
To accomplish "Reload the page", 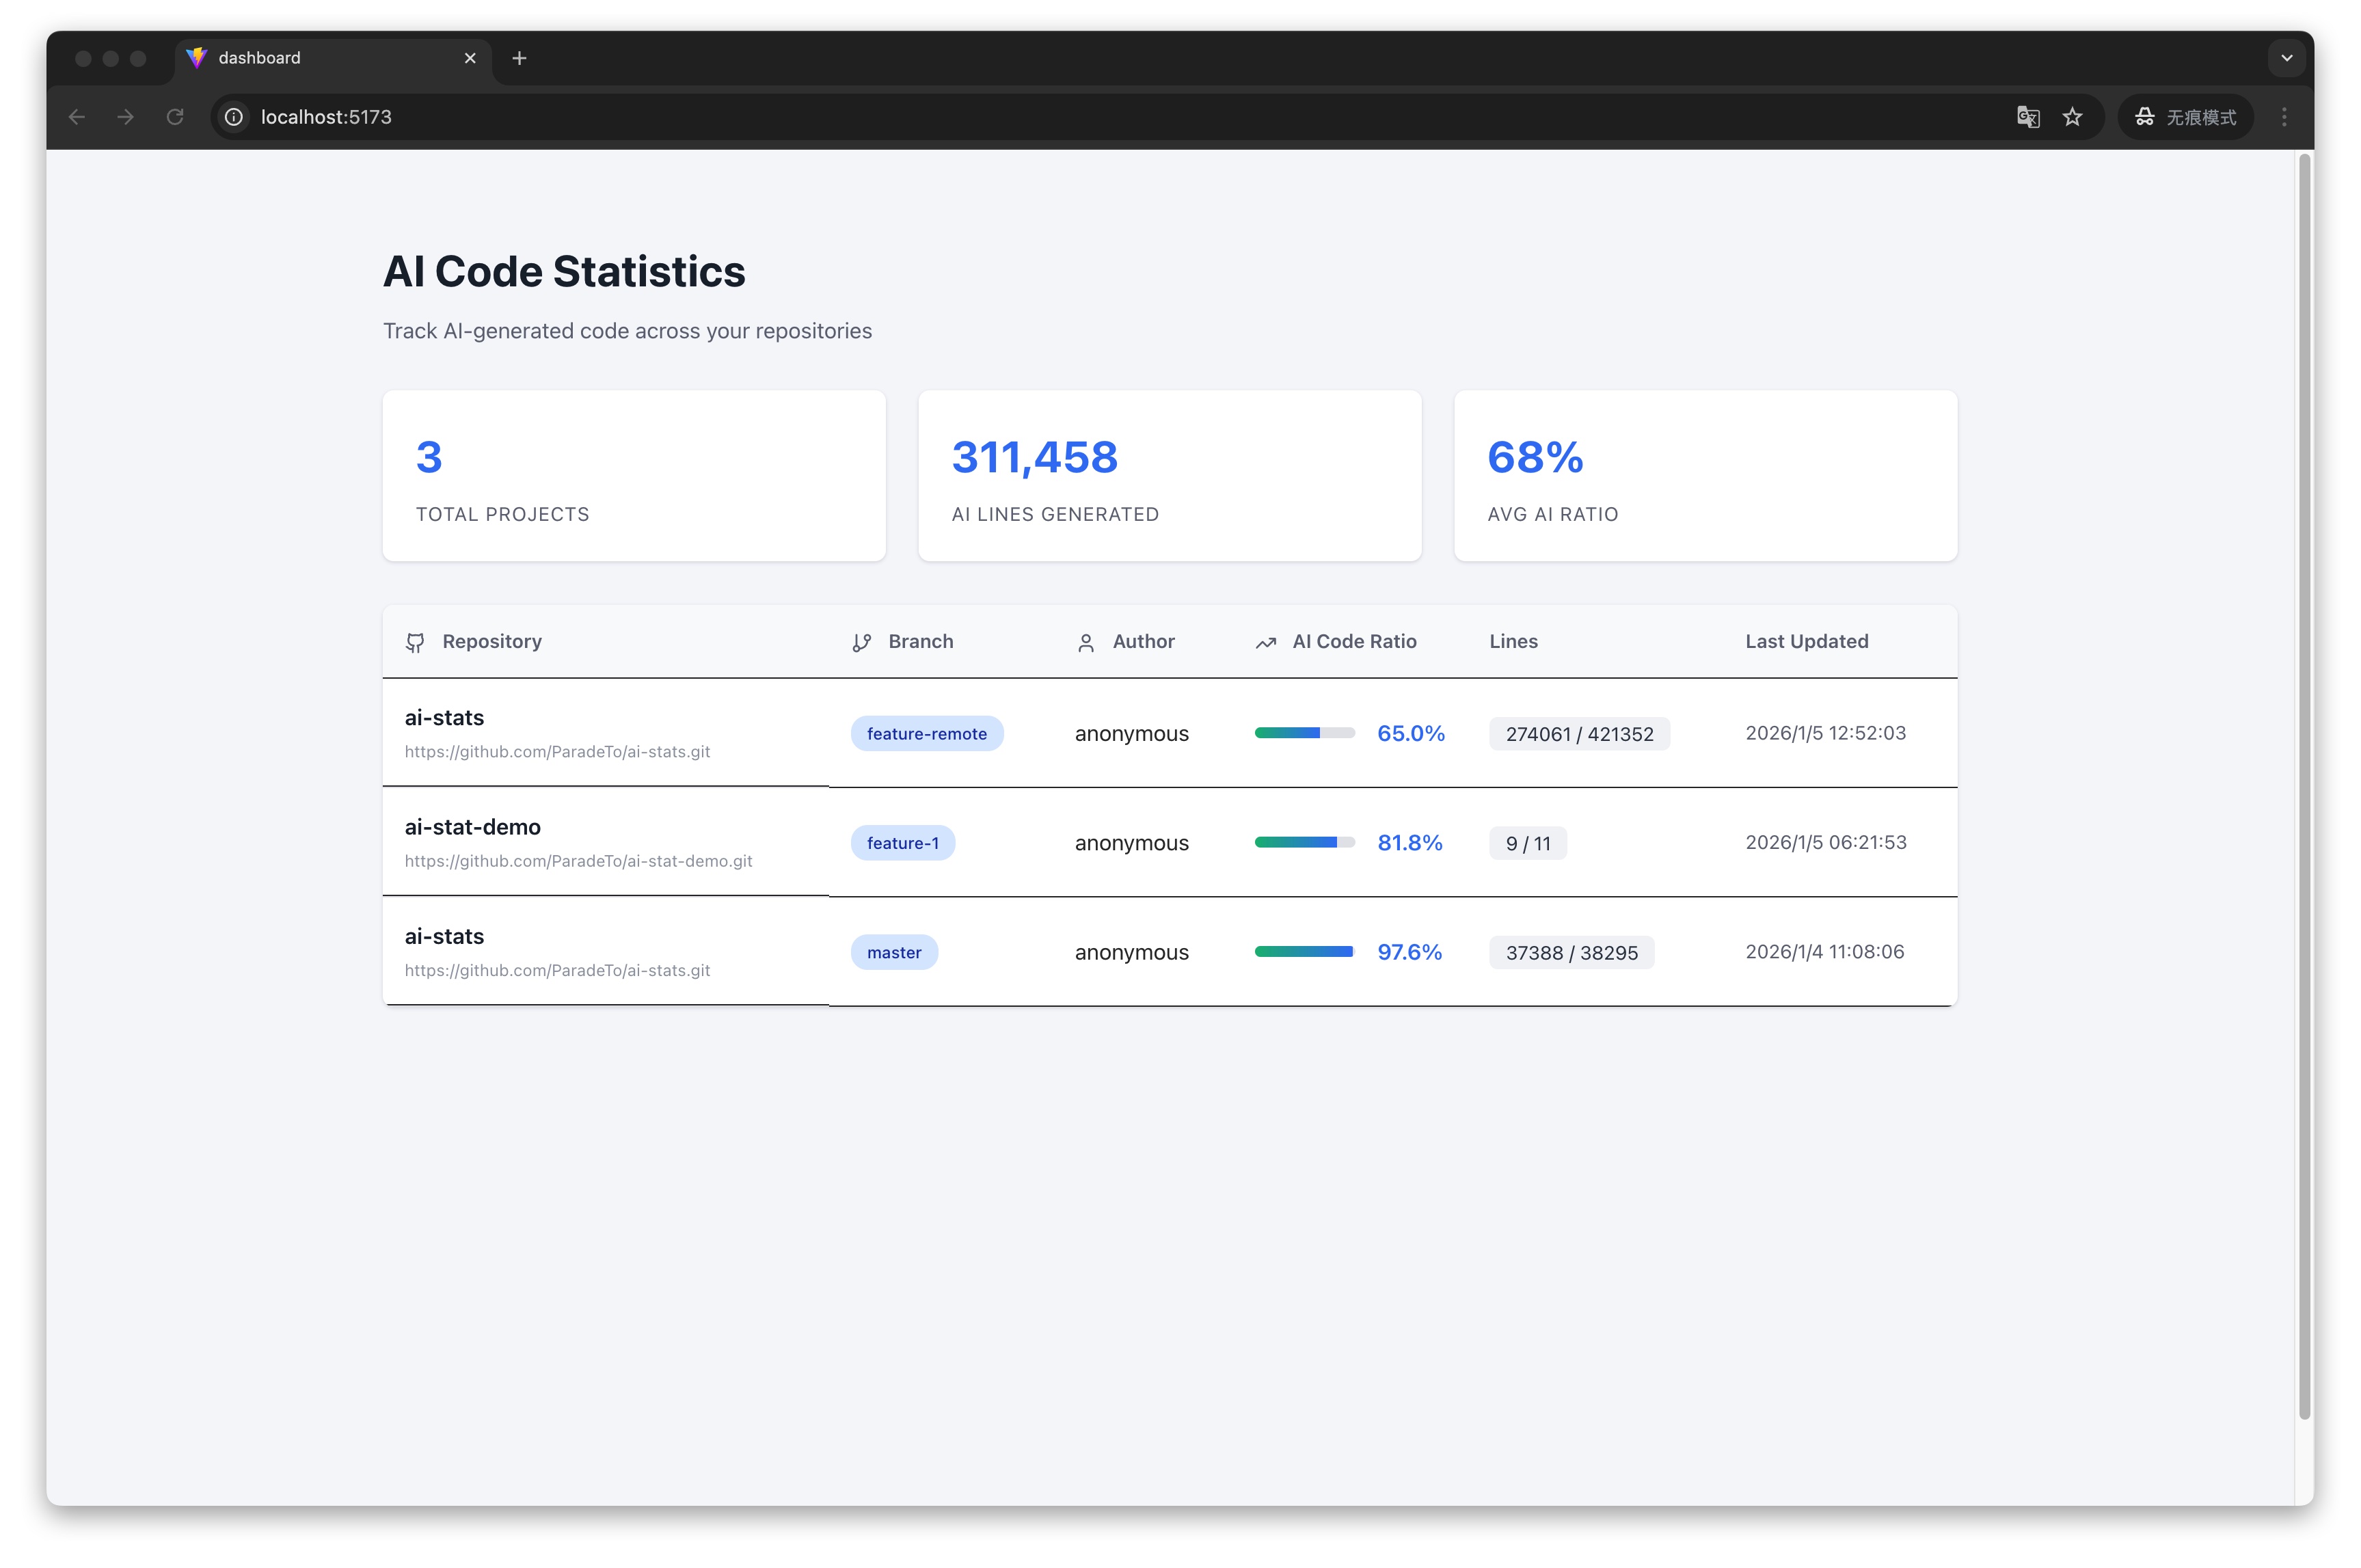I will pos(175,117).
